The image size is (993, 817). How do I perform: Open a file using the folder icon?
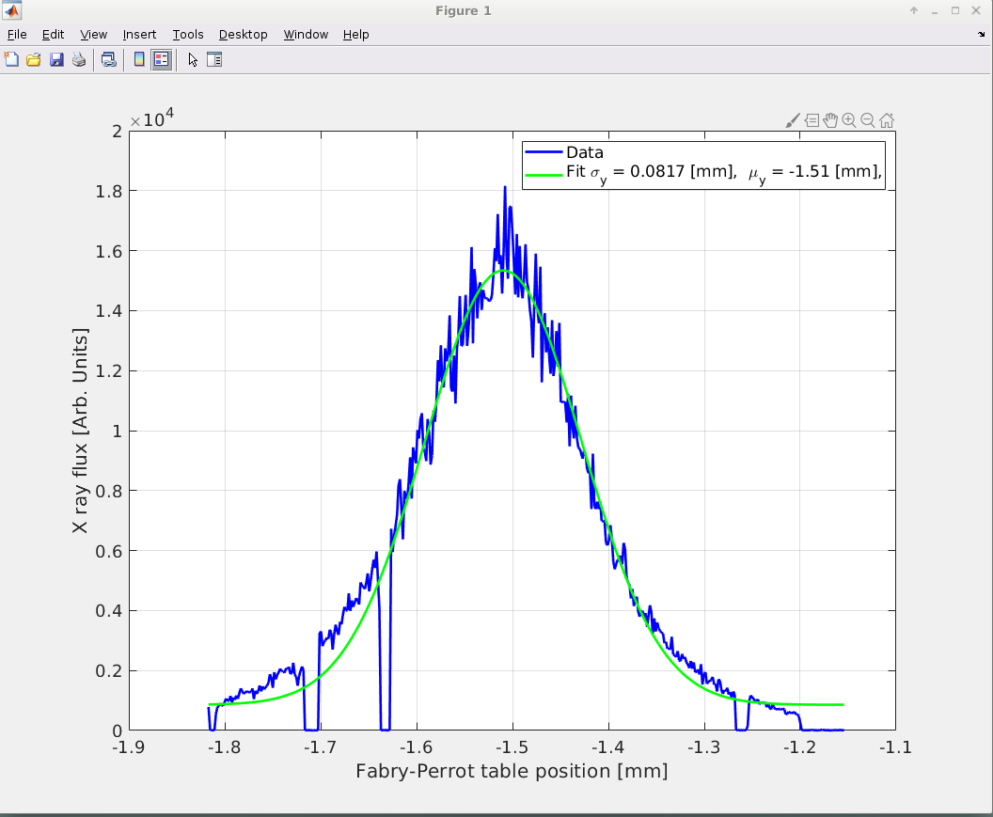(33, 60)
